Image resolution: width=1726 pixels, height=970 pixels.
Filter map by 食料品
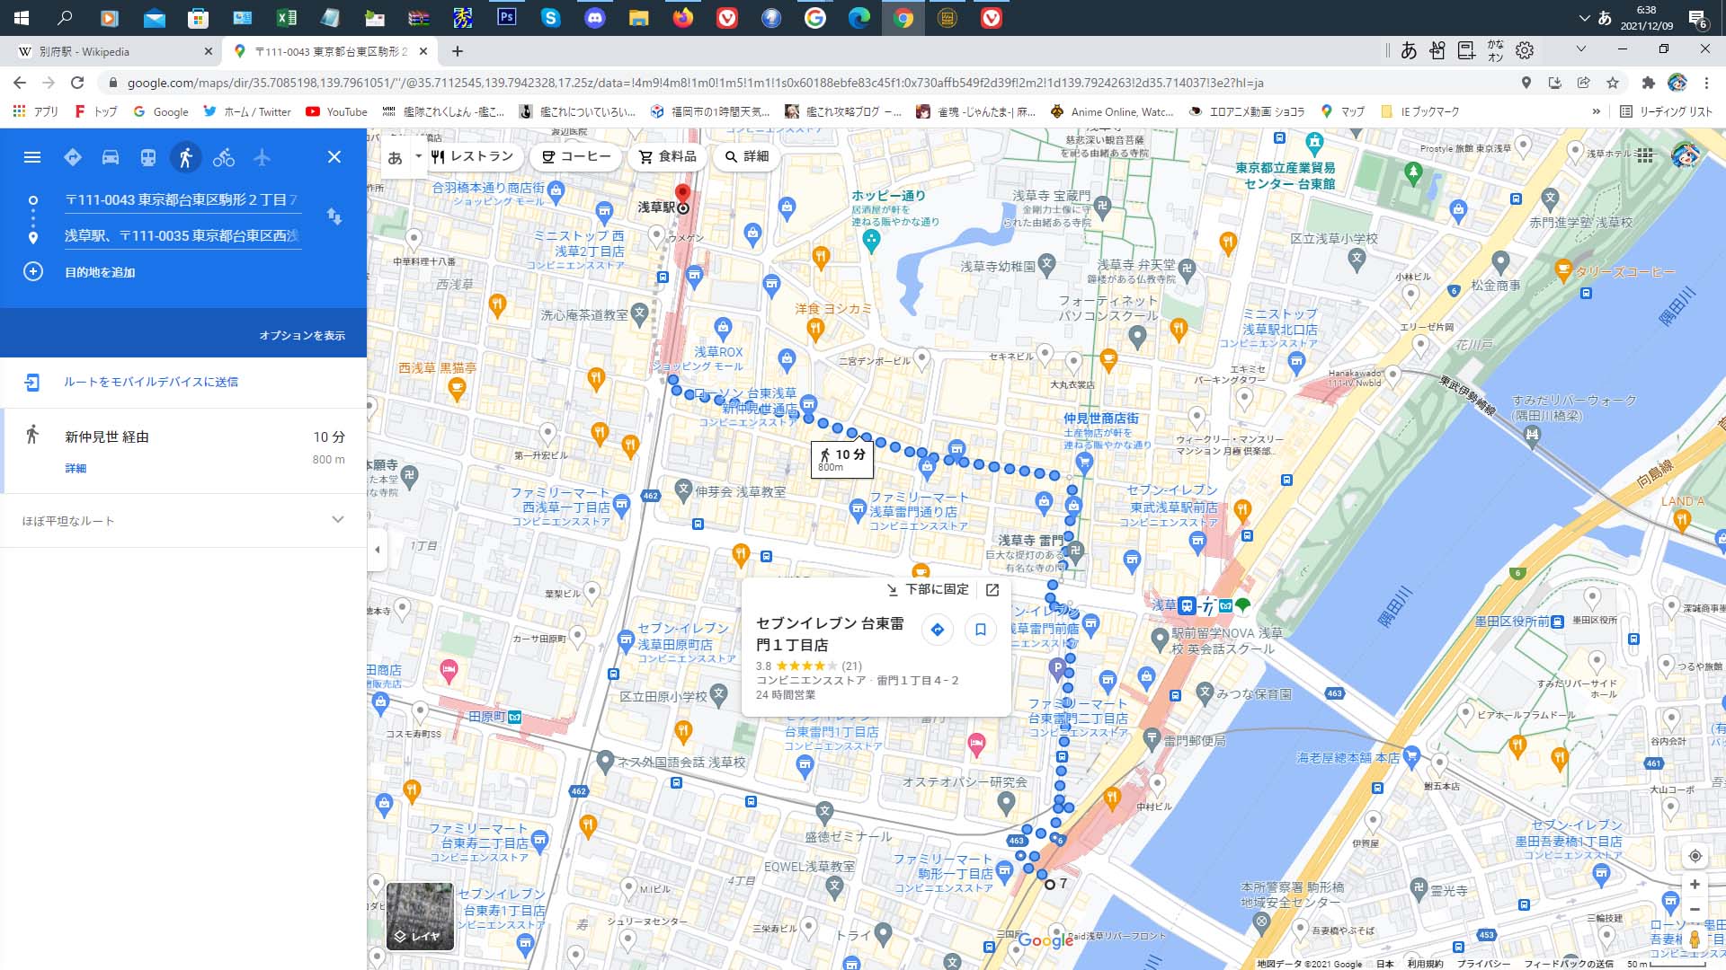668,156
